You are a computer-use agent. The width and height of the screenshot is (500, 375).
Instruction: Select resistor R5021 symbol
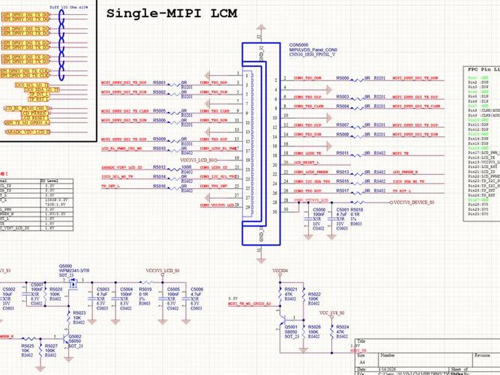(280, 294)
